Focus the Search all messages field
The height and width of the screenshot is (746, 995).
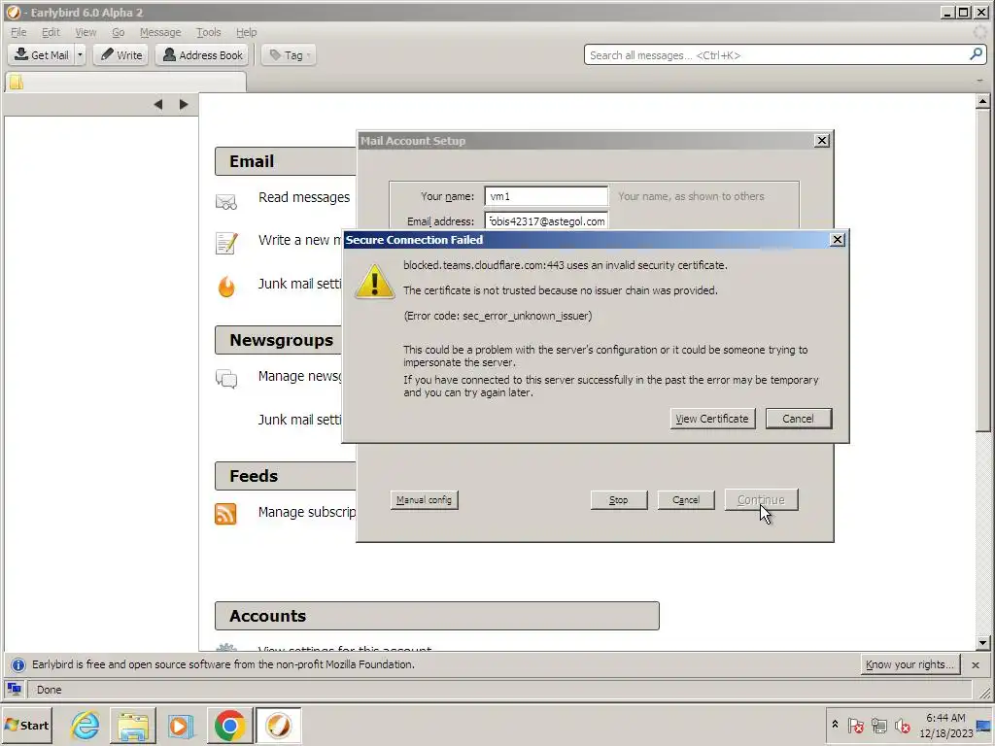click(x=775, y=55)
